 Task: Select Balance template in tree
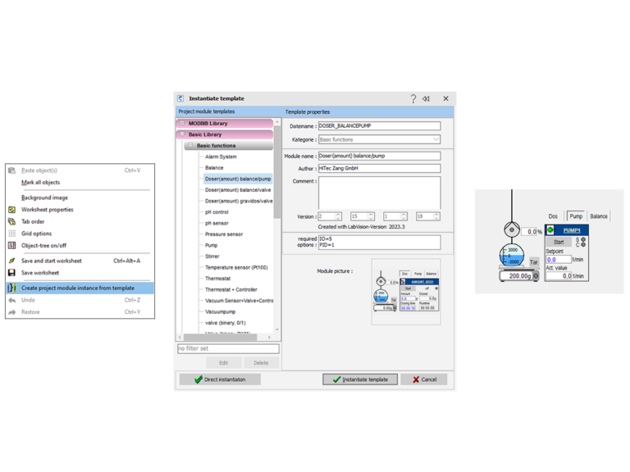pyautogui.click(x=214, y=168)
